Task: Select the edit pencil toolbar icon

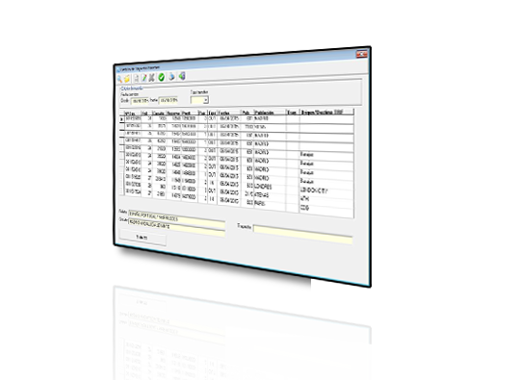Action: point(143,78)
